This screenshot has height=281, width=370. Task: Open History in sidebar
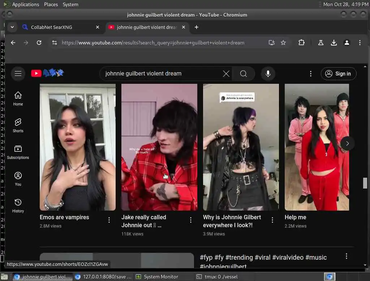18,206
